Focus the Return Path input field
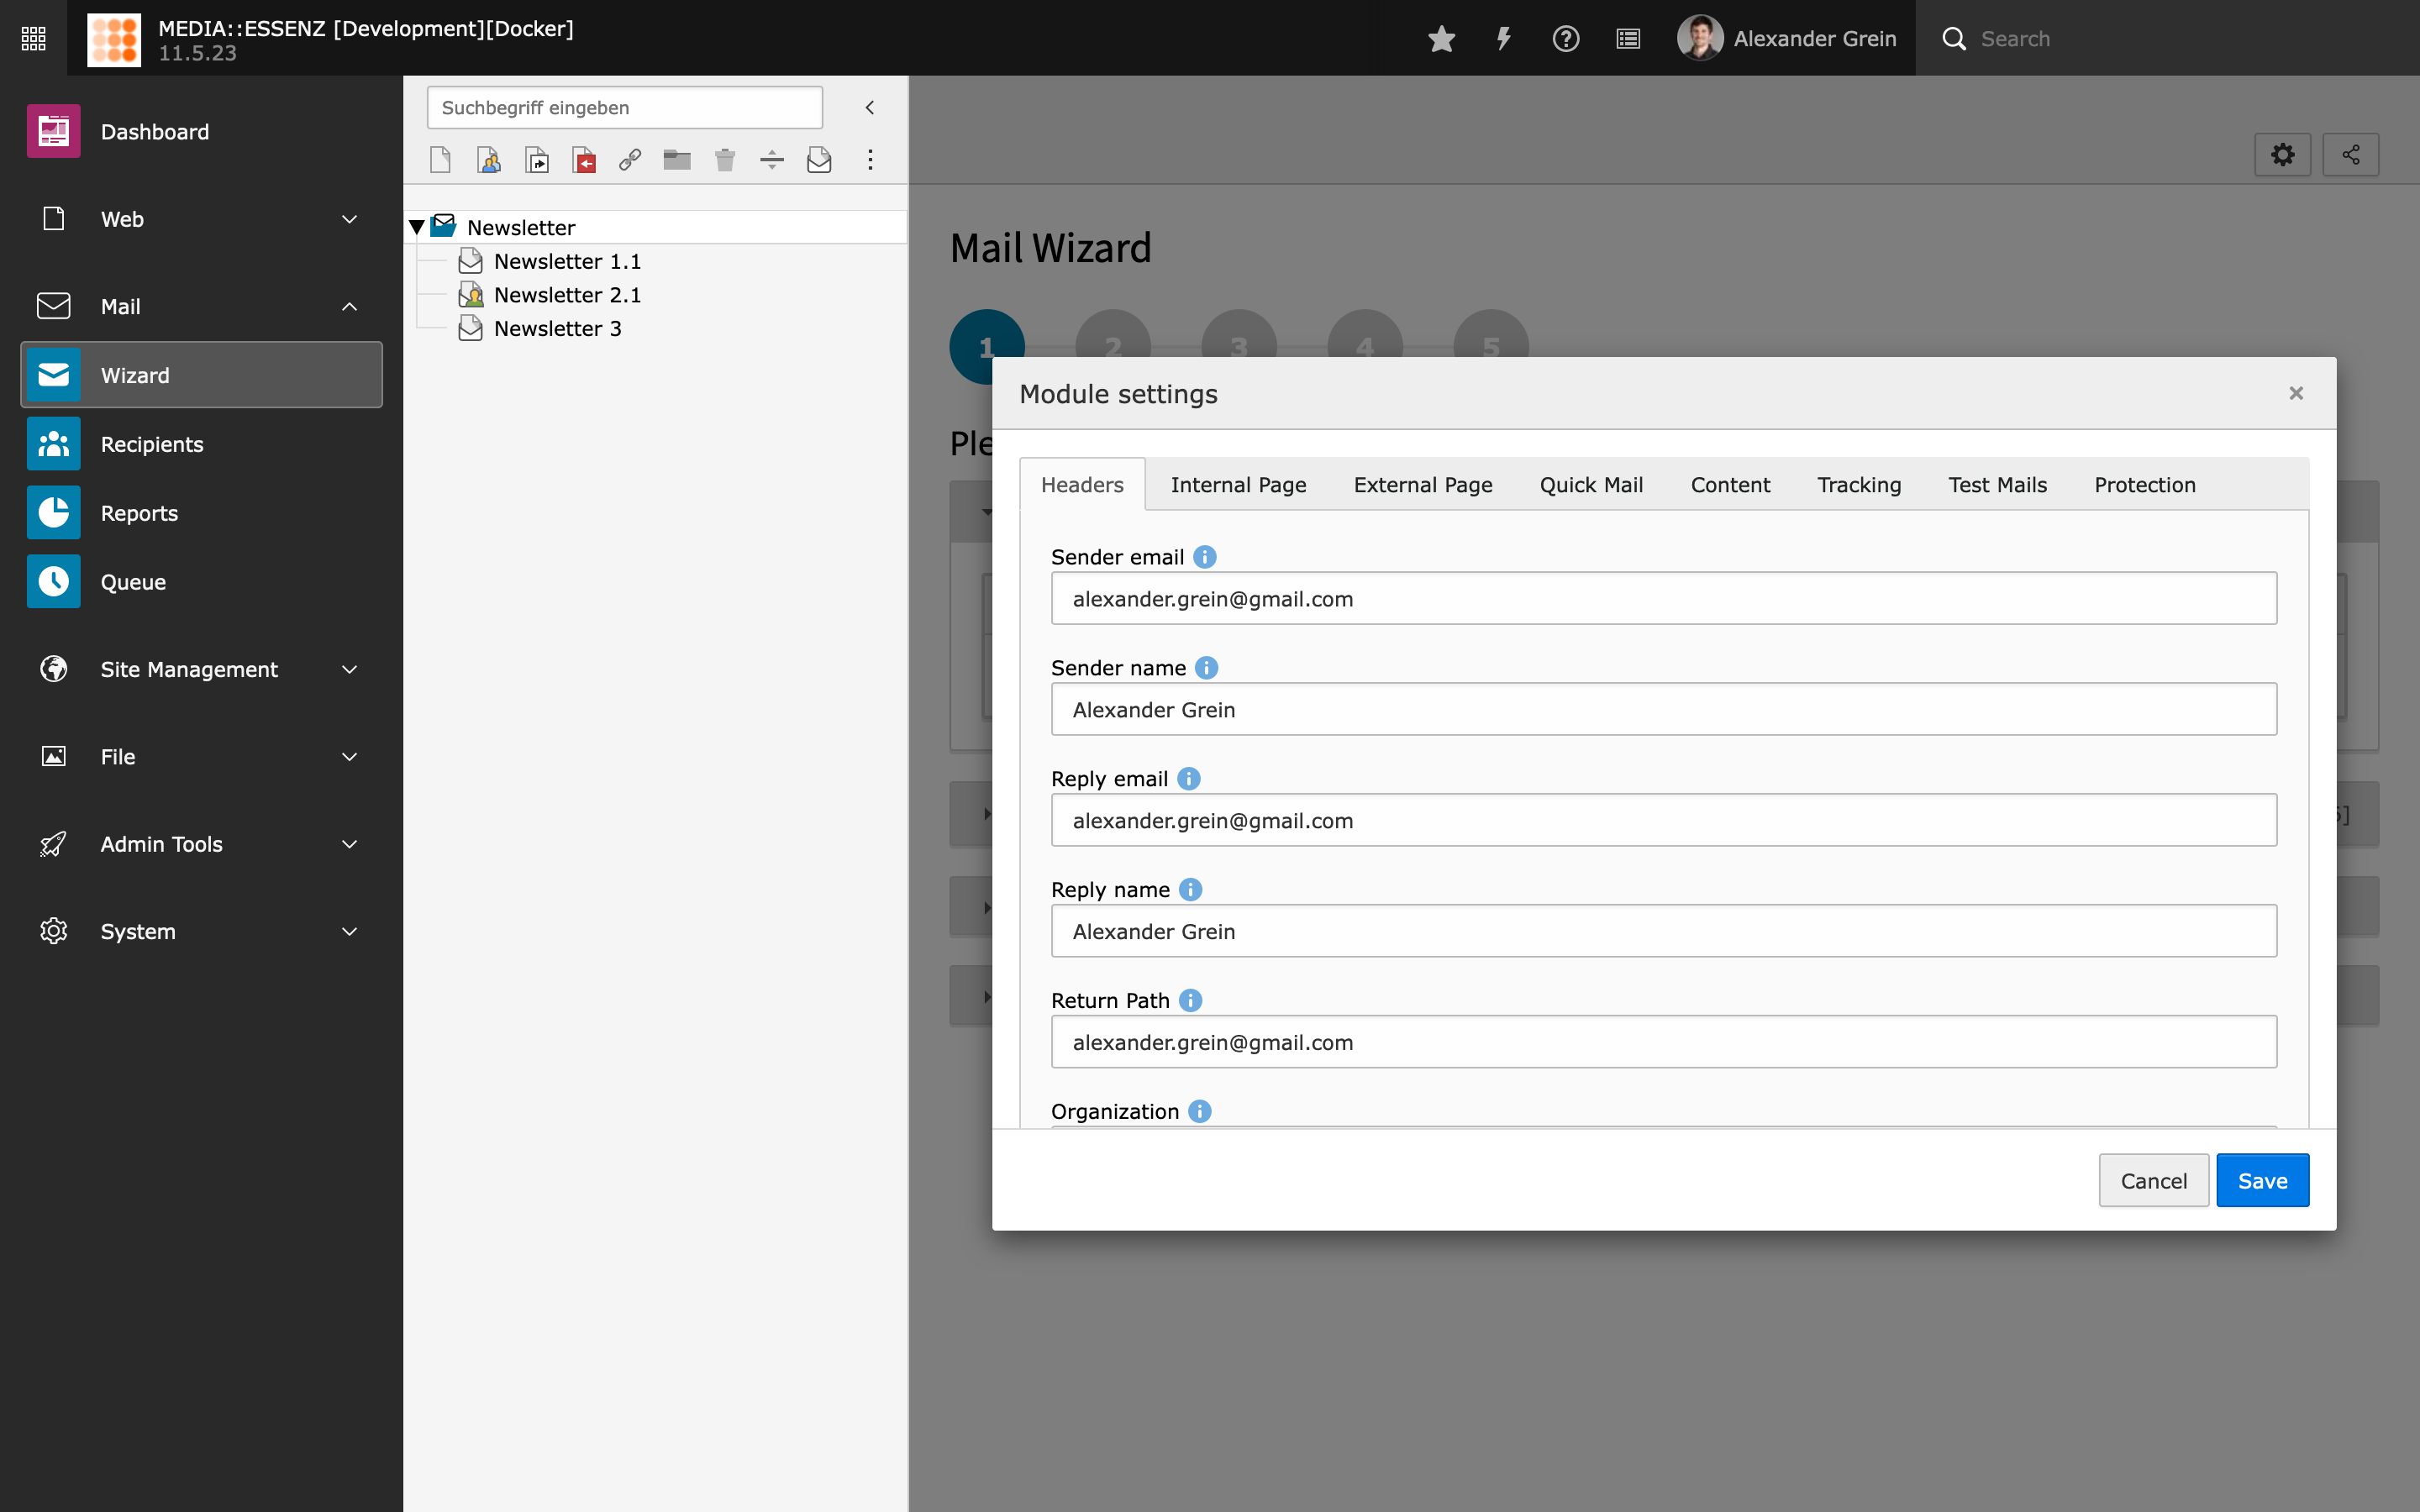 (x=1664, y=1042)
